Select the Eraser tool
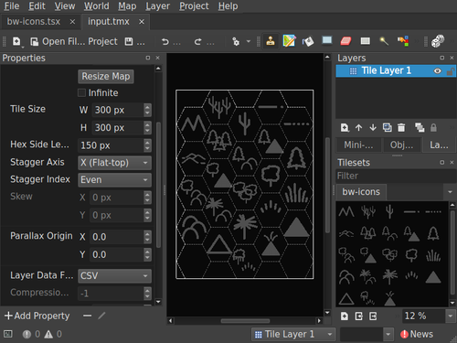 tap(345, 41)
